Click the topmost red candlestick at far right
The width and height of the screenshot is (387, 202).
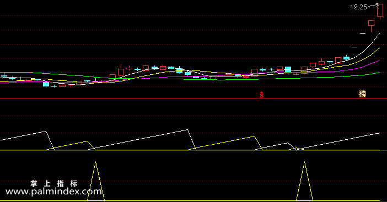click(380, 11)
